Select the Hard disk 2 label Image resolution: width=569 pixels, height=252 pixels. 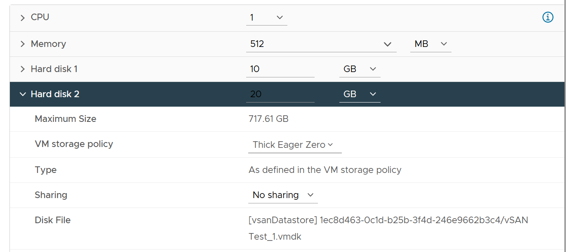pyautogui.click(x=55, y=94)
